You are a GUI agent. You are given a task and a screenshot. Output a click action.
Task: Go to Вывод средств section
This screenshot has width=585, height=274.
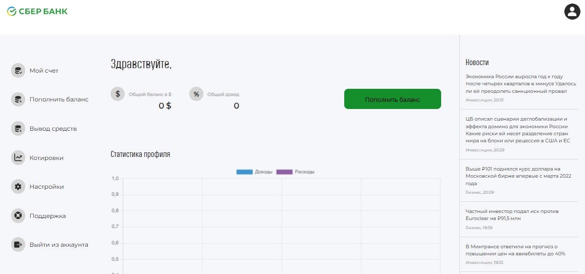[x=53, y=129]
